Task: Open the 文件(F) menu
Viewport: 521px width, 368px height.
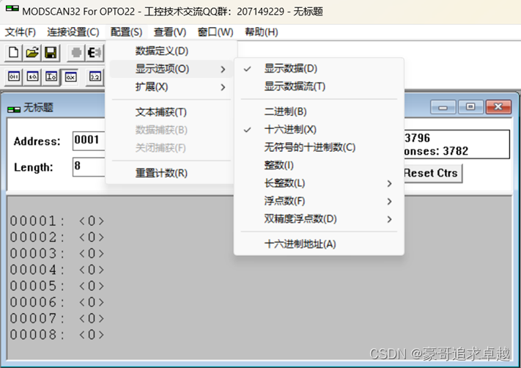Action: click(x=21, y=32)
